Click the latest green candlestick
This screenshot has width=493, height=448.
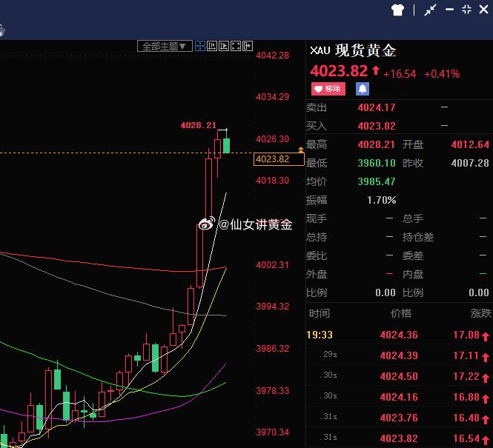click(226, 145)
